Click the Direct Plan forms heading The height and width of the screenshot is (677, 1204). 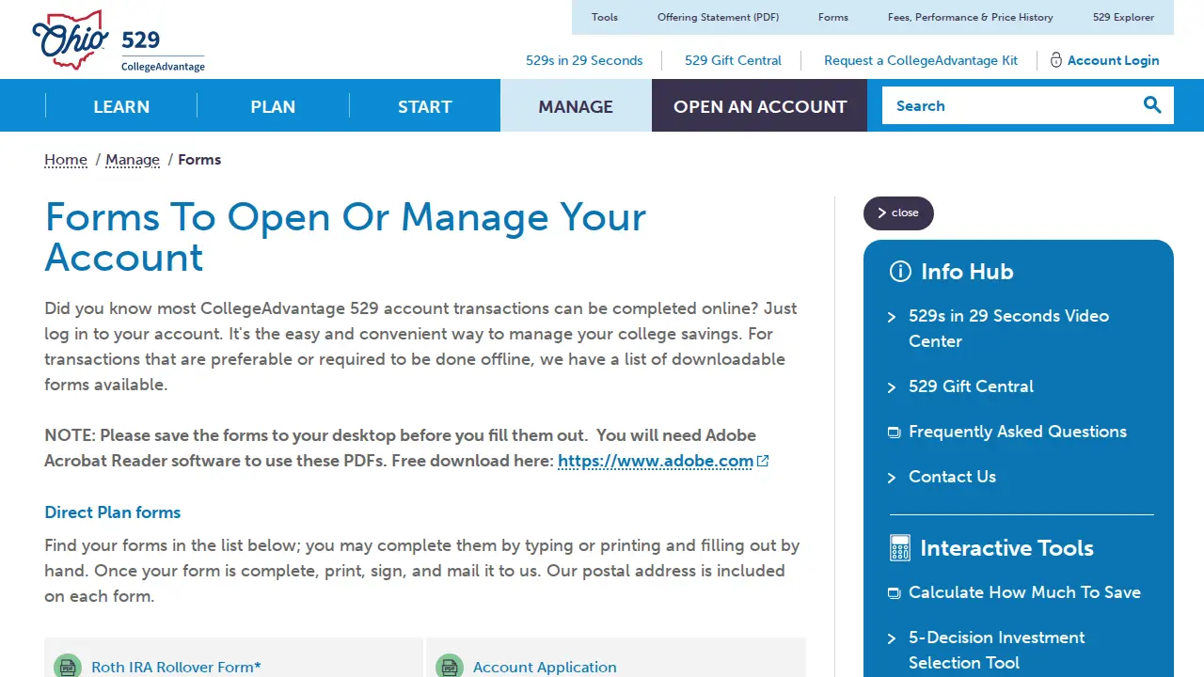point(113,512)
